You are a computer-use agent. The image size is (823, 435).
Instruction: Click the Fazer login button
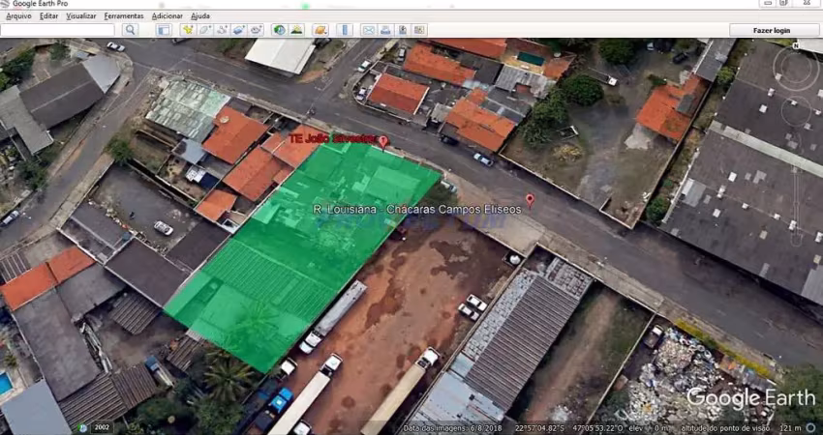[772, 30]
